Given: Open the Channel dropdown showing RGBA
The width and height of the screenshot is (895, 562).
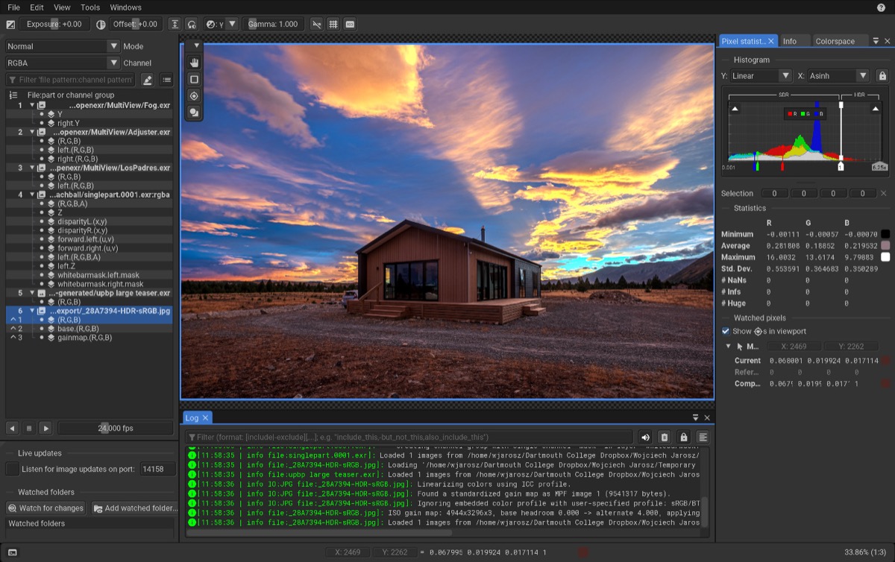Looking at the screenshot, I should coord(63,63).
